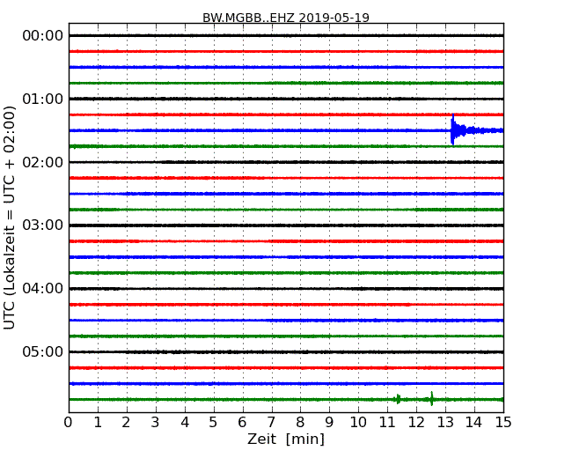The height and width of the screenshot is (458, 572).
Task: Select the "00:00" time tick label
Action: click(x=43, y=36)
